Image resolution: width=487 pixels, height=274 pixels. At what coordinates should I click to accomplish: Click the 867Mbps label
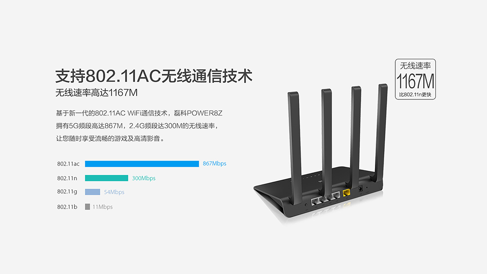coord(214,164)
